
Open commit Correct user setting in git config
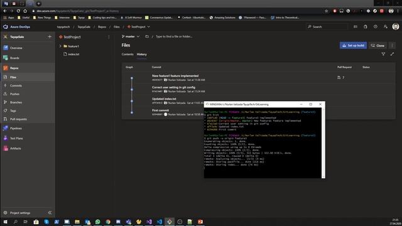(x=173, y=87)
